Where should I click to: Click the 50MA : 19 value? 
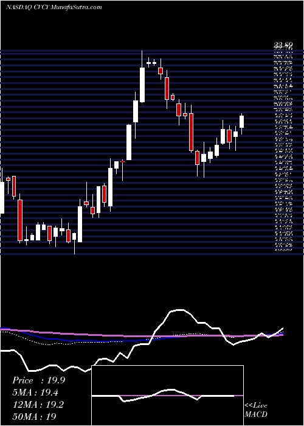(x=35, y=417)
